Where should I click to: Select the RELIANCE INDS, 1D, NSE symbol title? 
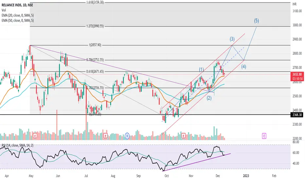(17, 5)
